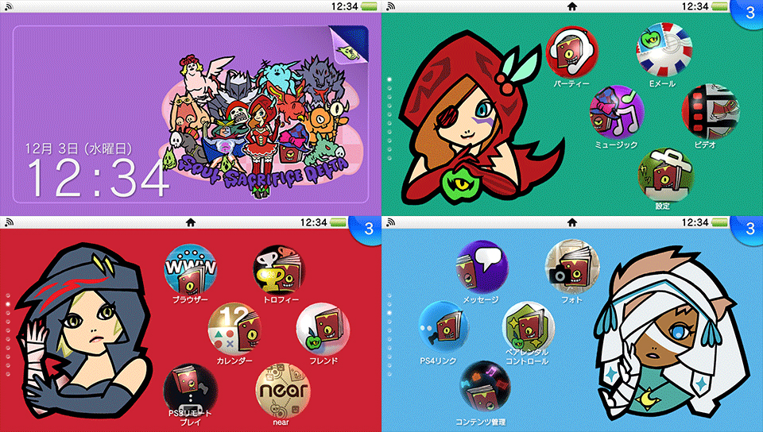This screenshot has width=763, height=432.
Task: Open the ビデオ video app
Action: coord(710,112)
